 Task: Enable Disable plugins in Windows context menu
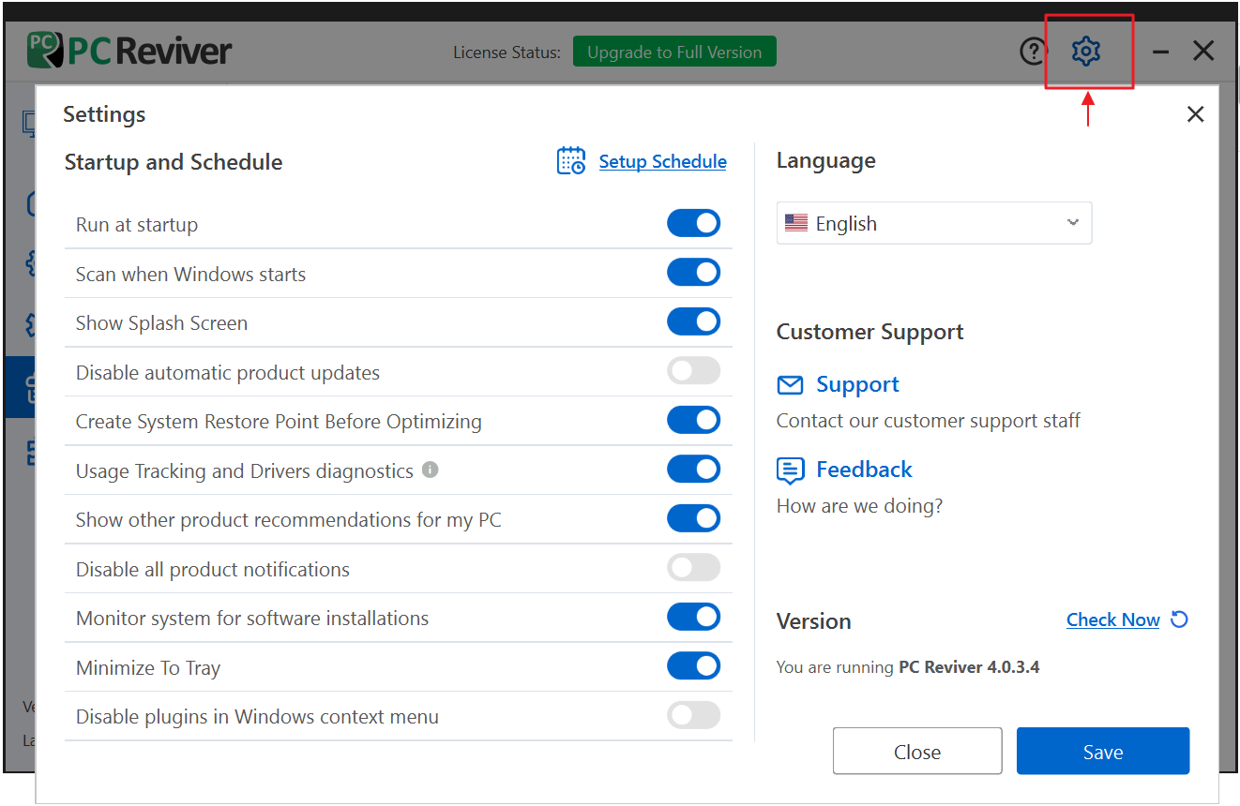pyautogui.click(x=693, y=715)
